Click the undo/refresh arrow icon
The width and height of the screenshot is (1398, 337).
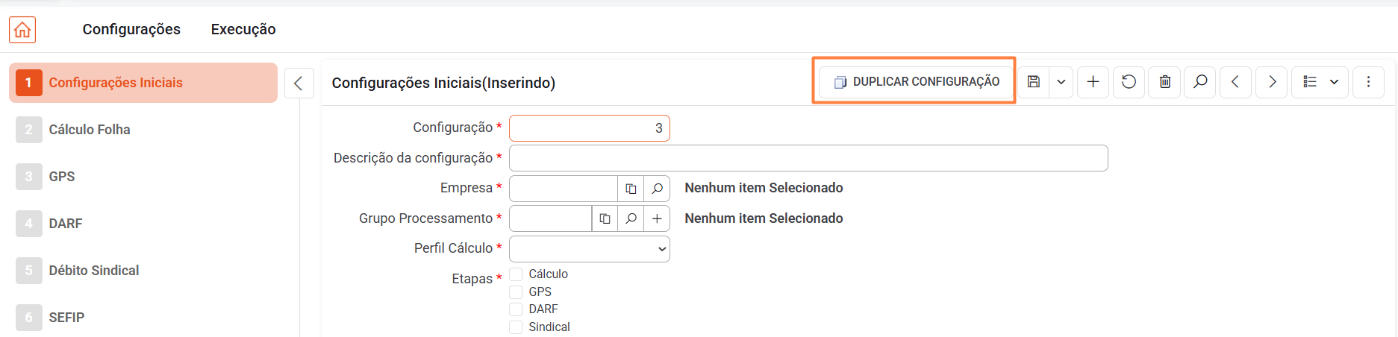coord(1129,82)
